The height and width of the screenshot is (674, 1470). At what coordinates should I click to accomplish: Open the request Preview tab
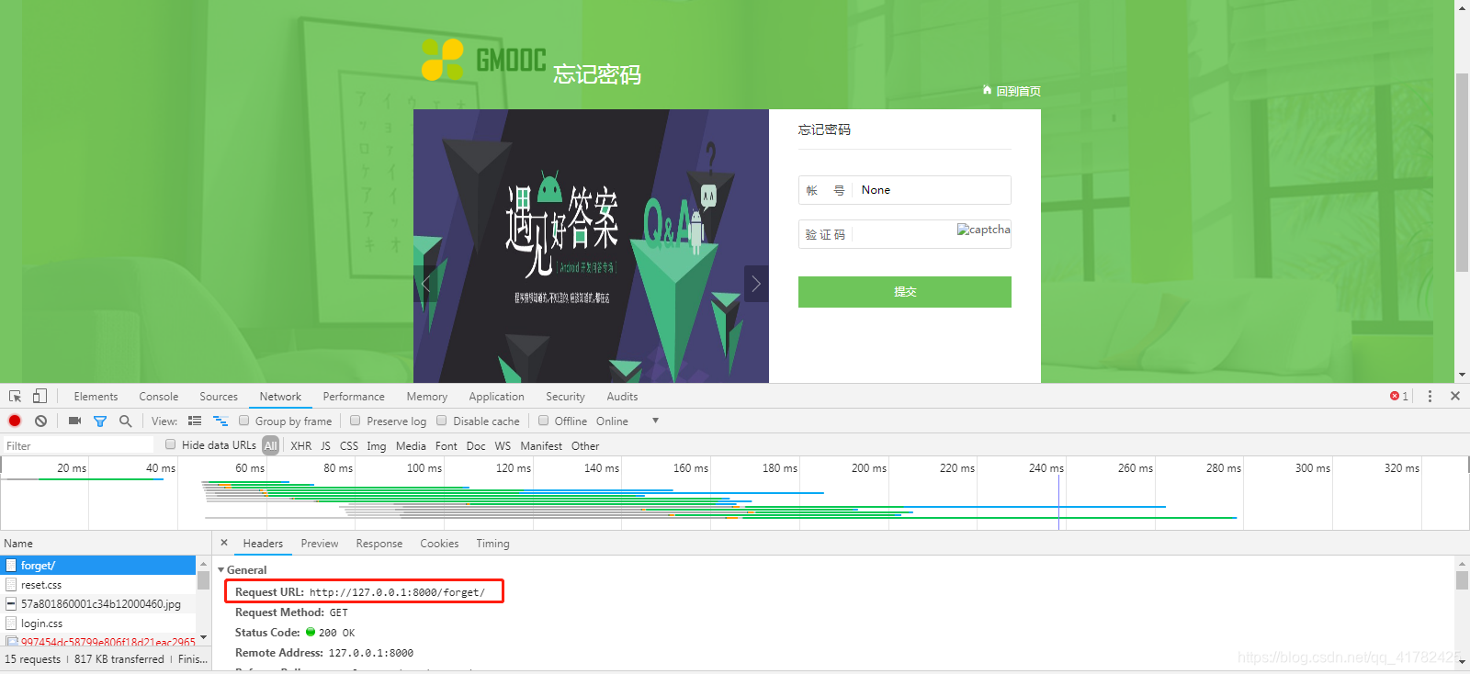(320, 544)
